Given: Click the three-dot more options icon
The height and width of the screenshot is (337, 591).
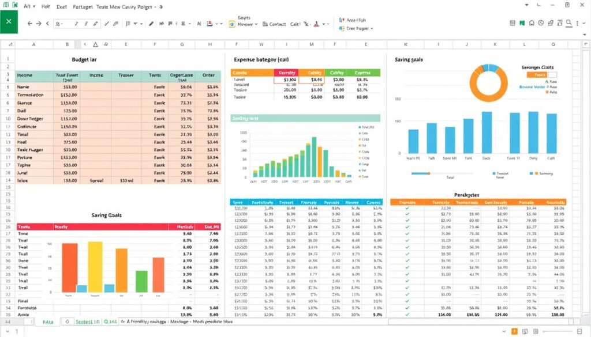Looking at the screenshot, I should click(577, 23).
